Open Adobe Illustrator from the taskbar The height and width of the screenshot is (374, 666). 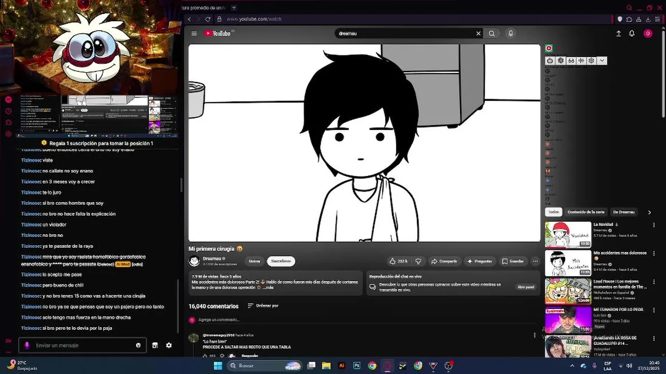[x=342, y=366]
